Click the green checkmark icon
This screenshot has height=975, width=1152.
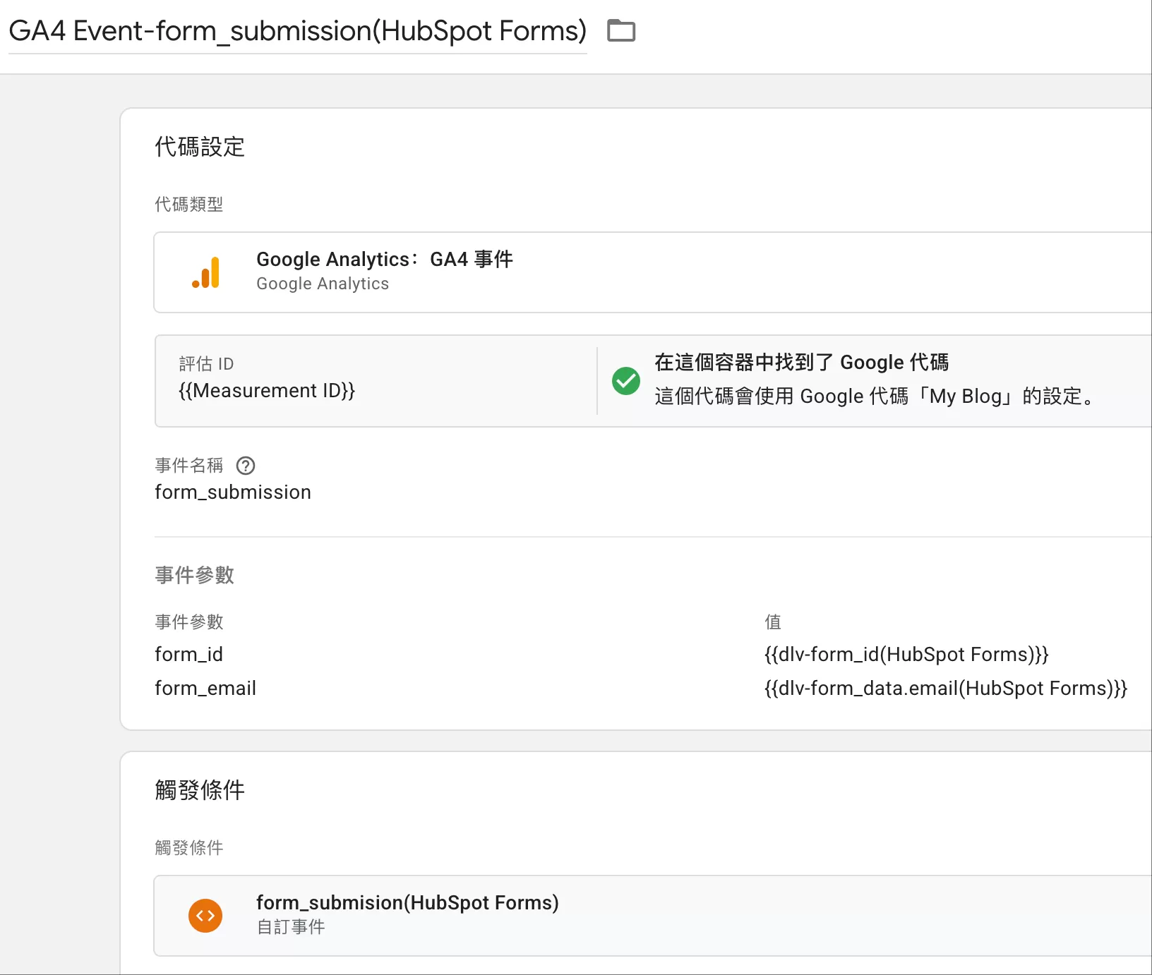click(626, 381)
